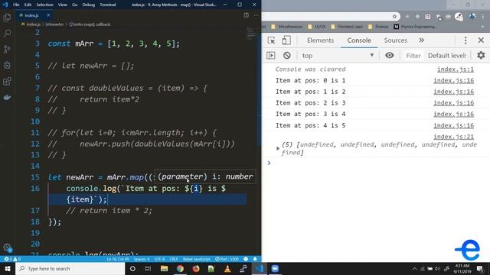Open the Go menu in VS Code
Screen dimensions: 490x275
[74, 5]
